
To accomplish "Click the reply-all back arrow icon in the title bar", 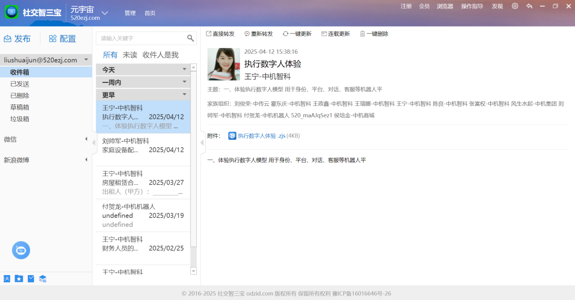I will tap(529, 6).
